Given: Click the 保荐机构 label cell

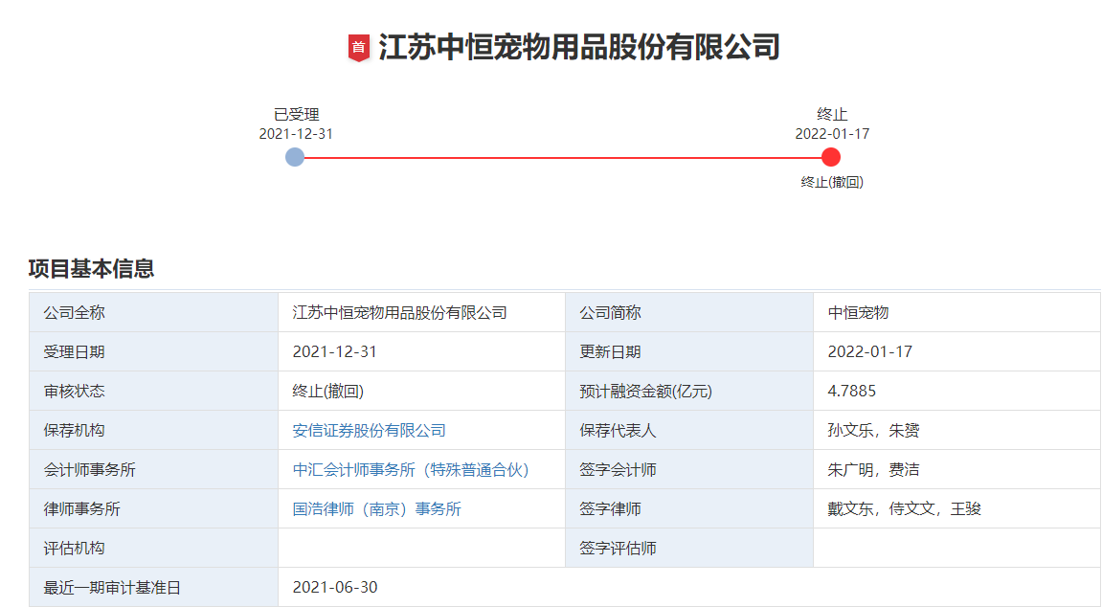Looking at the screenshot, I should click(x=153, y=431).
